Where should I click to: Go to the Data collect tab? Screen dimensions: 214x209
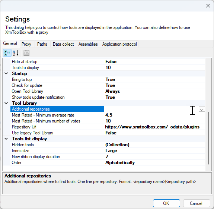(x=63, y=44)
